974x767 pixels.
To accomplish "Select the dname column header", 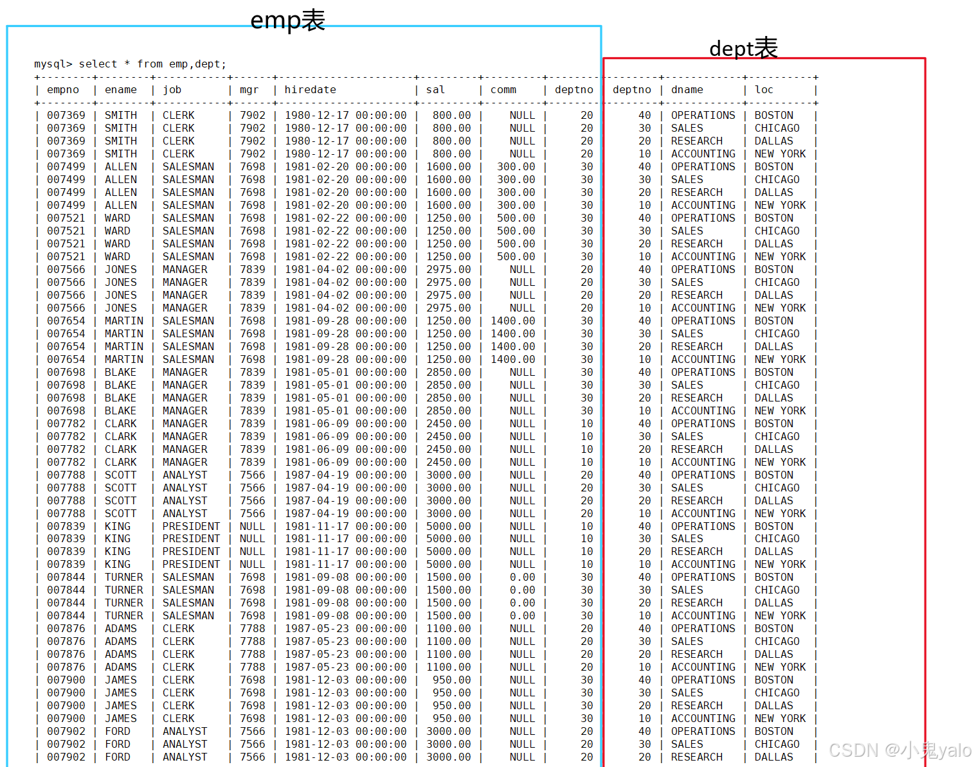I will tap(687, 90).
